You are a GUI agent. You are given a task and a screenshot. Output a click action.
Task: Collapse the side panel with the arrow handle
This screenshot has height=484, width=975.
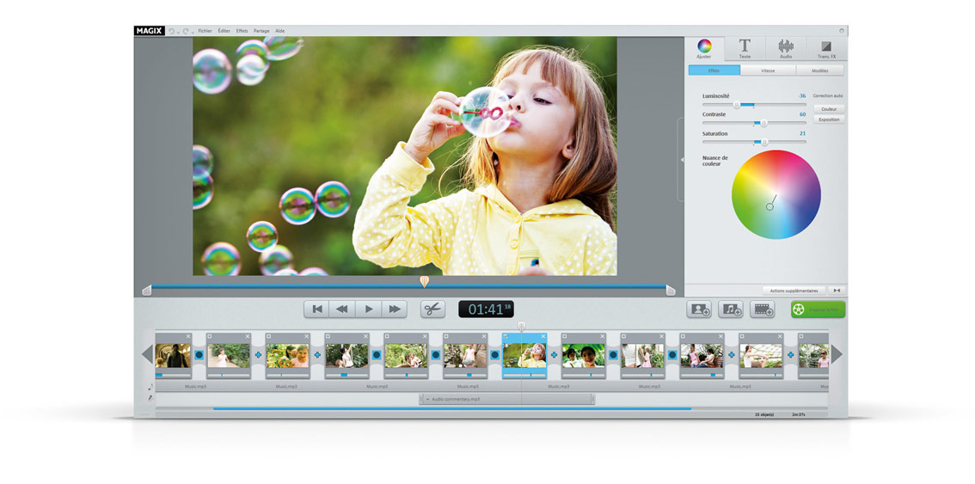pyautogui.click(x=682, y=159)
